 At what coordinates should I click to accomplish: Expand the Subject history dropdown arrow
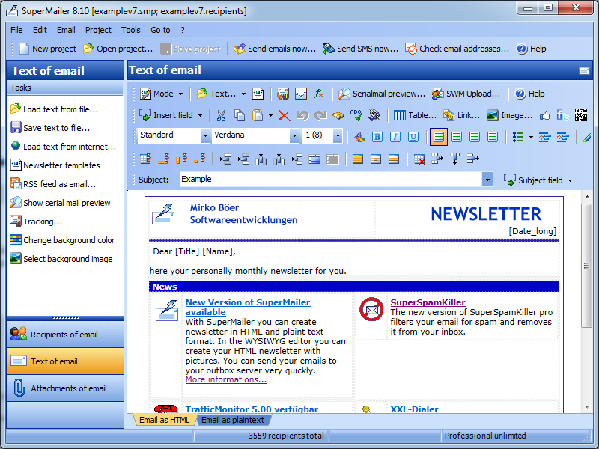click(487, 180)
